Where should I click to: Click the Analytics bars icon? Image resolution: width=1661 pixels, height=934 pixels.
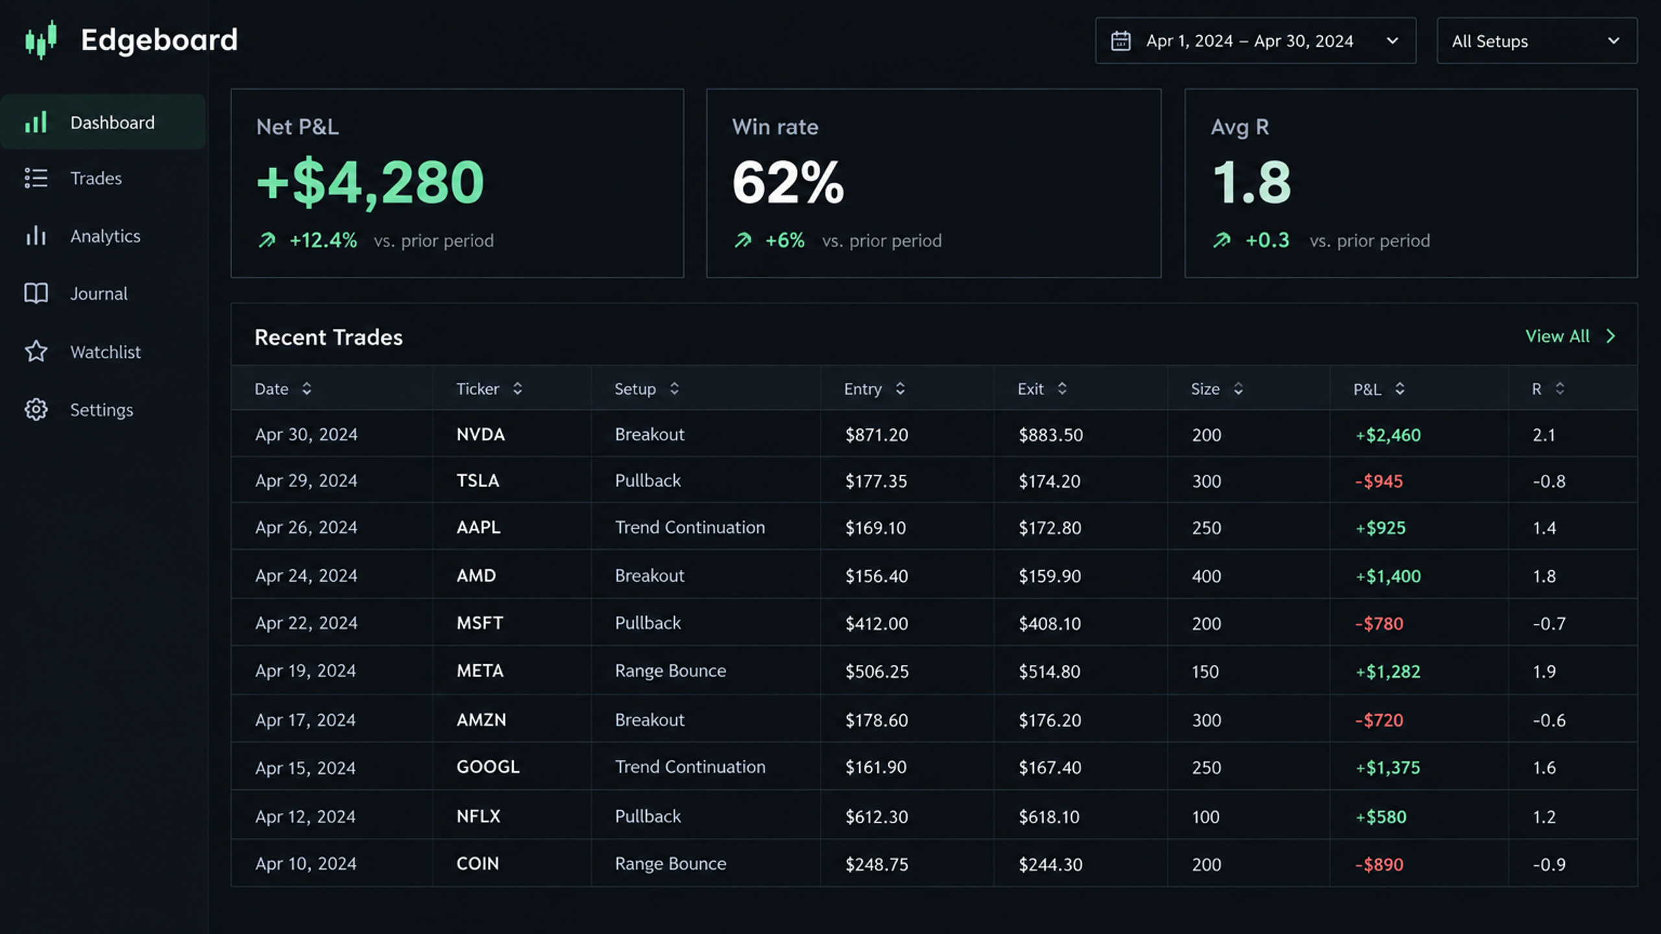point(36,235)
